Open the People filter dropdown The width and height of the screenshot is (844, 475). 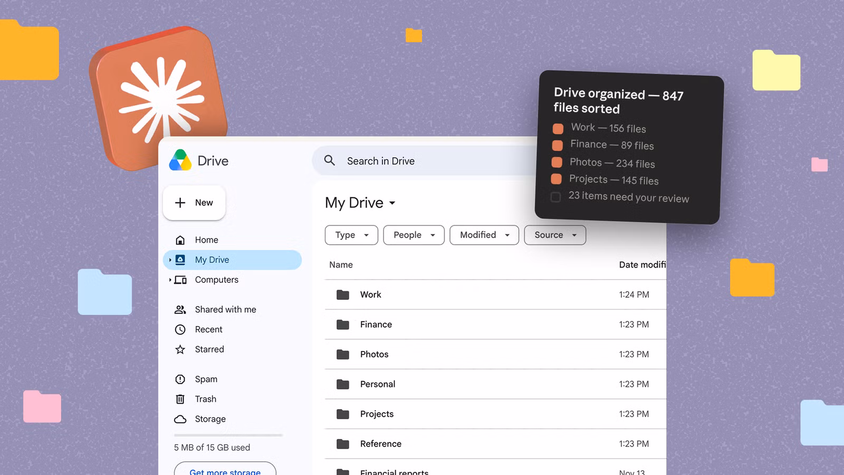click(x=414, y=235)
